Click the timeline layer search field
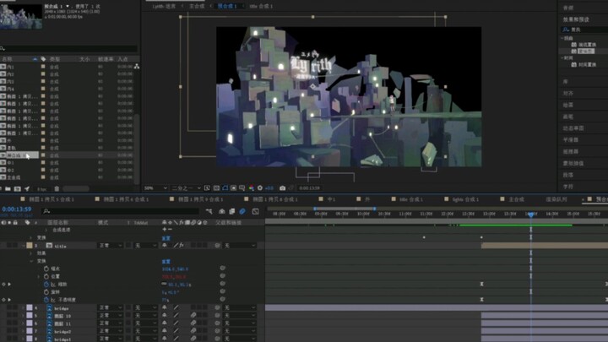 121,211
